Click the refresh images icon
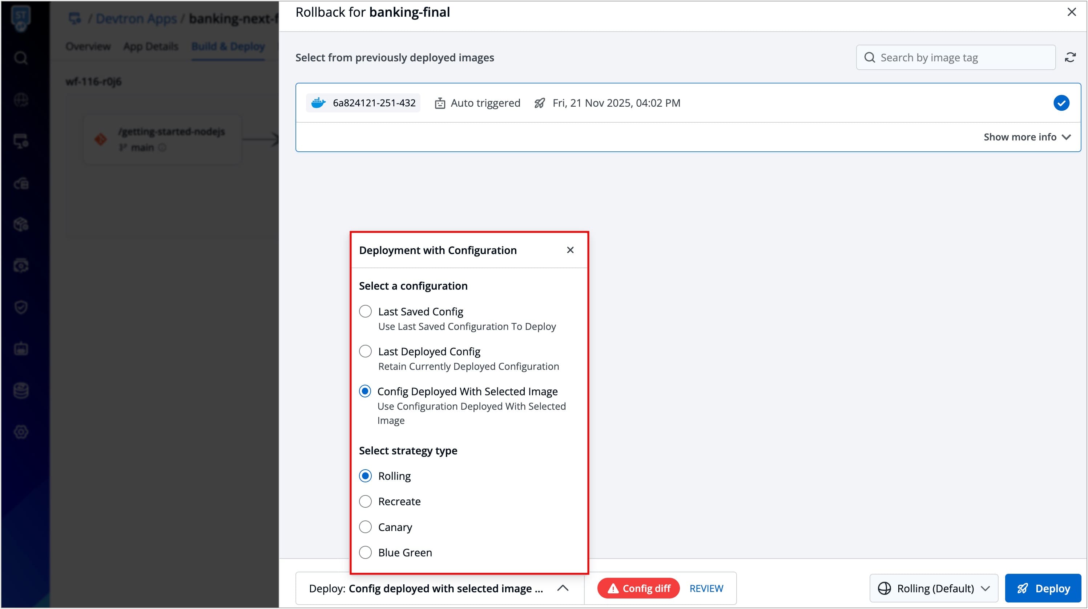1088x609 pixels. 1070,57
